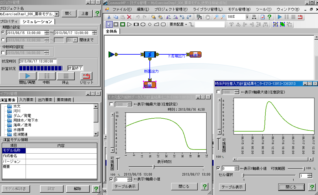
Task: Click the red X delete icon
Action: point(129,17)
